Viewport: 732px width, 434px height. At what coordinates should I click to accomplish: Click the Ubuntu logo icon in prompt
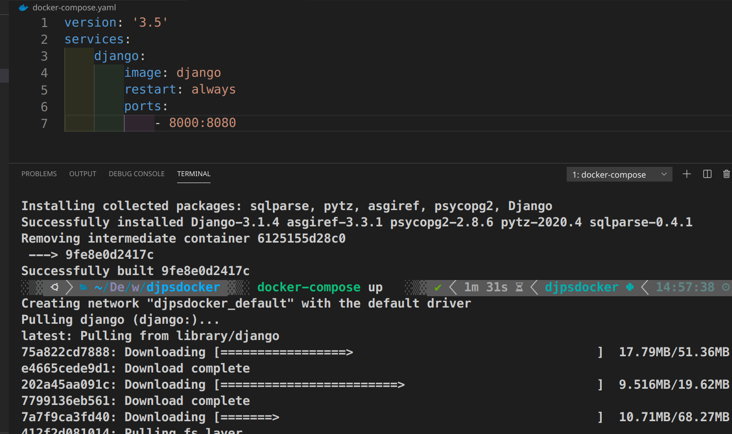(55, 287)
